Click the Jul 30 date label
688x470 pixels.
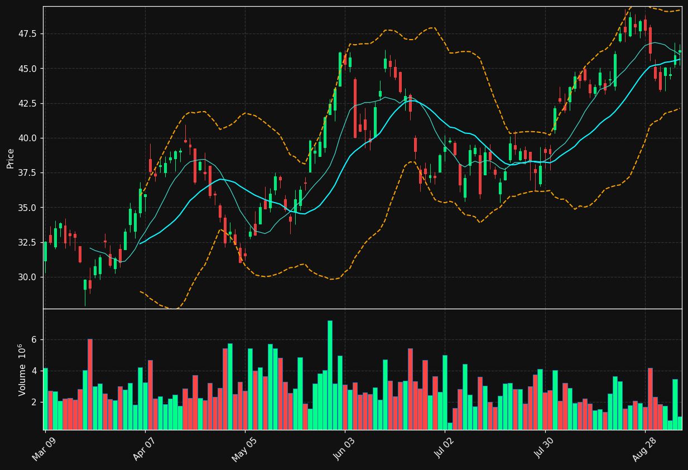pos(543,449)
